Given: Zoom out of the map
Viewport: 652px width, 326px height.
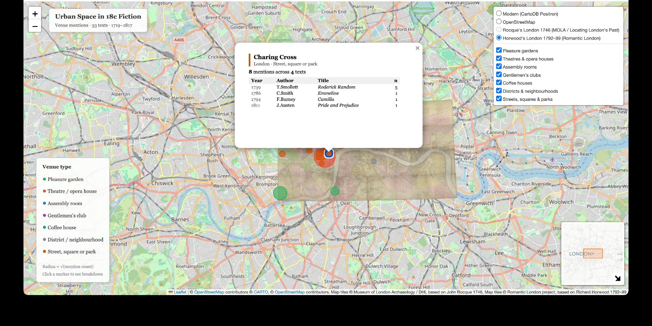Looking at the screenshot, I should point(35,26).
